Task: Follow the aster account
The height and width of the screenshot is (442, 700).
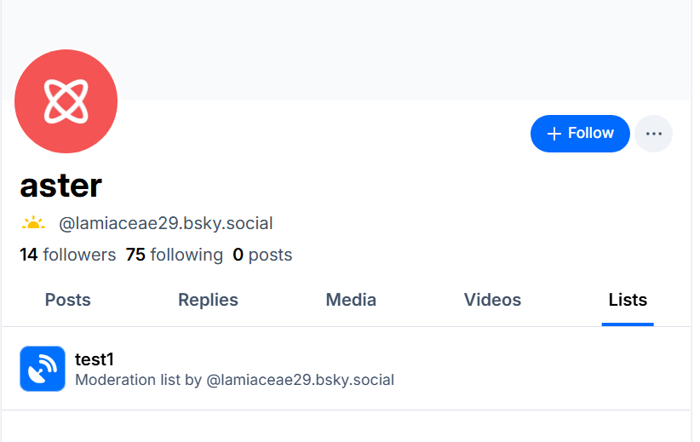Action: pos(580,134)
